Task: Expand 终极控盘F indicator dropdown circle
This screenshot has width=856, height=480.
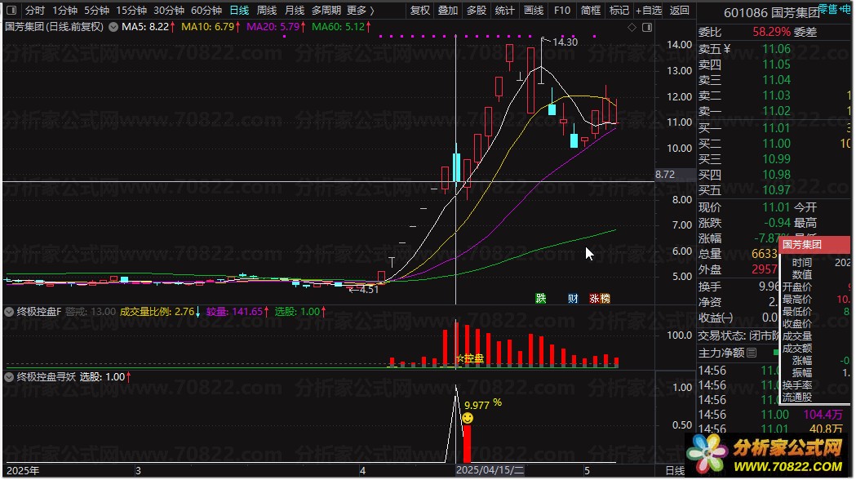Action: 9,312
